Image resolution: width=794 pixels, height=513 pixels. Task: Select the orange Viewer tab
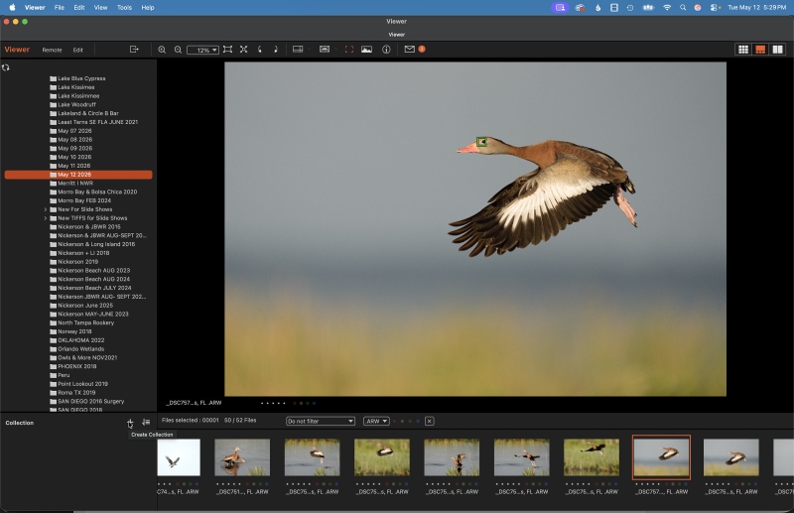click(x=17, y=50)
